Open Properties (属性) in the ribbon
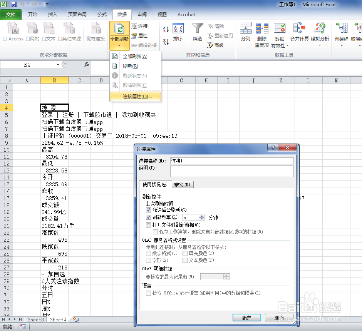 pos(139,36)
